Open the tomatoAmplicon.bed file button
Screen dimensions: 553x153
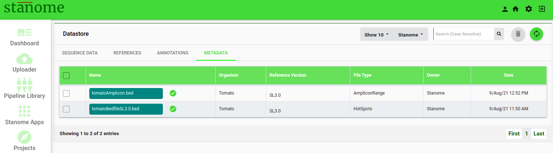[x=126, y=93]
